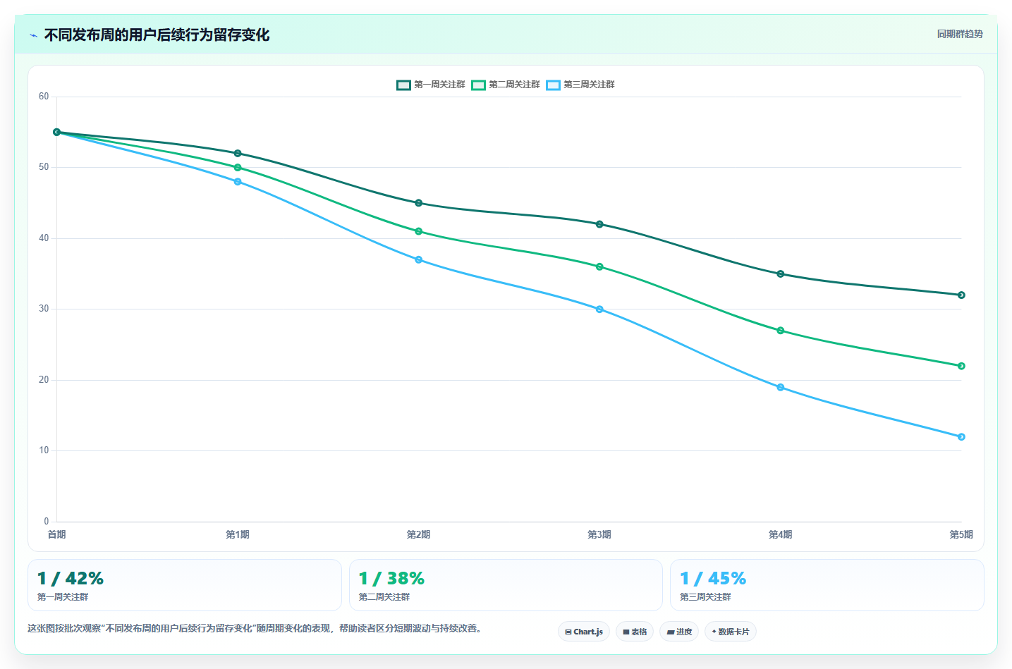The image size is (1012, 669).
Task: Click 第二周关注群 point at 第5期 (22)
Action: coord(961,366)
